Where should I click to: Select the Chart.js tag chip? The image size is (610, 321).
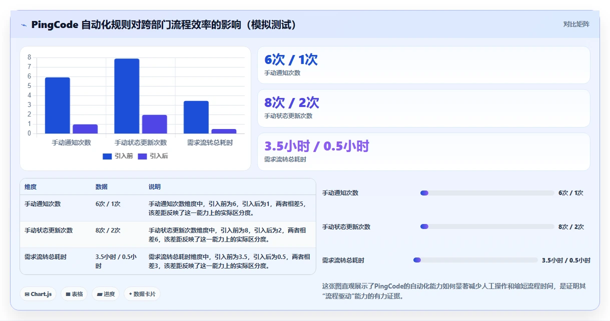[x=38, y=294]
